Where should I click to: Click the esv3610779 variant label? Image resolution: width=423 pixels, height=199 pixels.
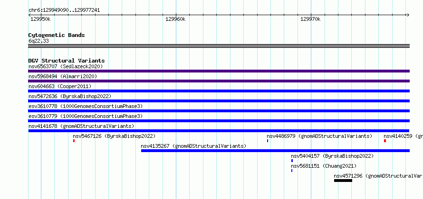tap(86, 116)
